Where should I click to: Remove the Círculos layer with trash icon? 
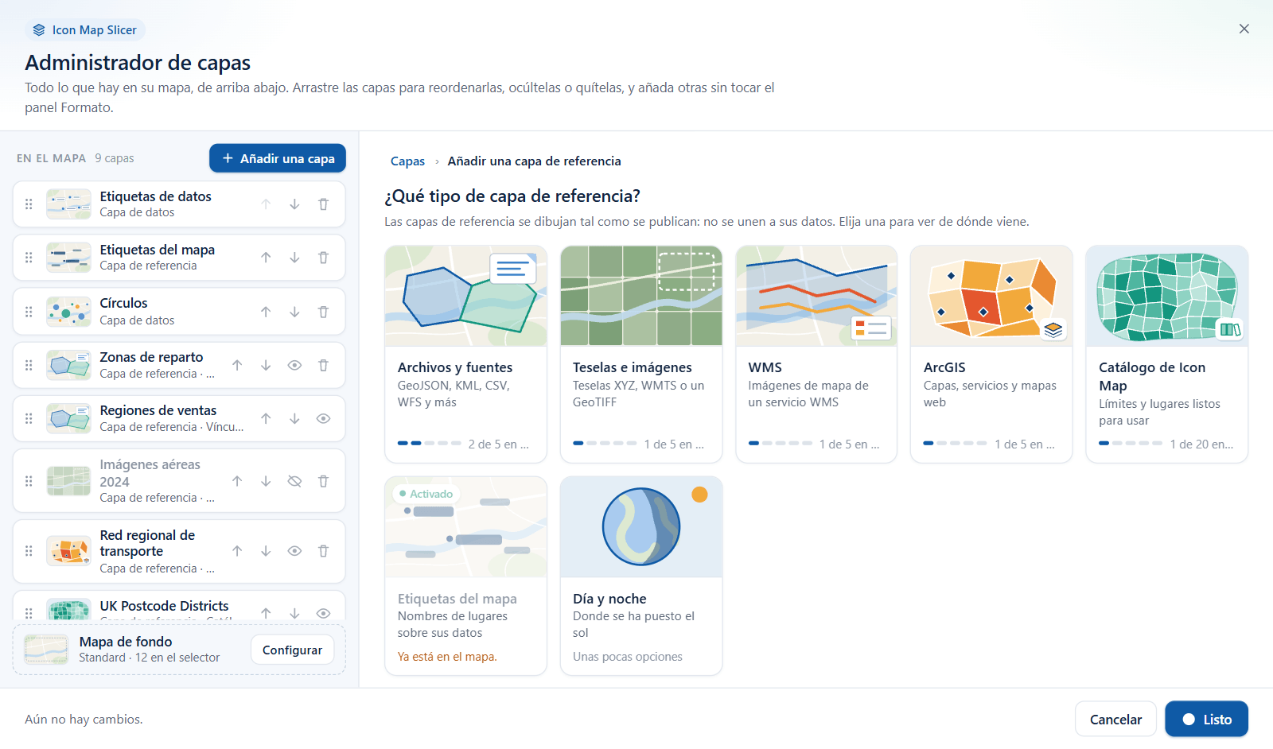click(x=323, y=312)
